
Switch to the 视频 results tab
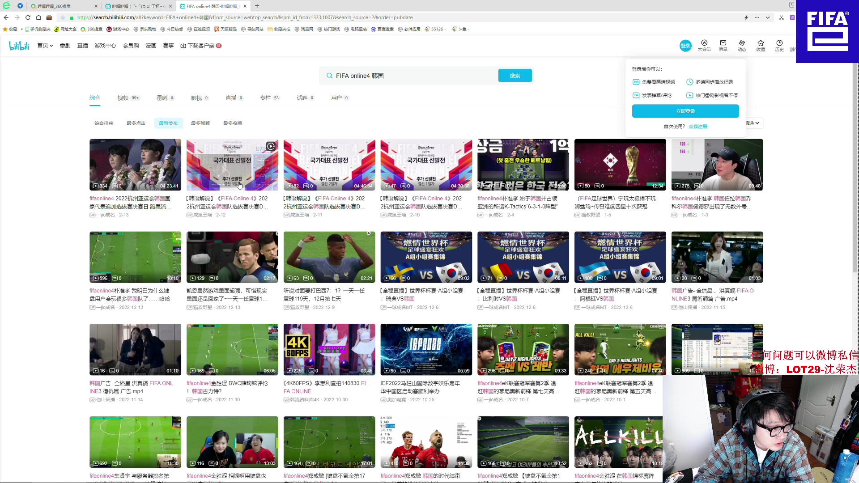128,98
